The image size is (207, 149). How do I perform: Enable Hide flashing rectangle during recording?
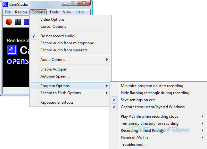pyautogui.click(x=158, y=93)
